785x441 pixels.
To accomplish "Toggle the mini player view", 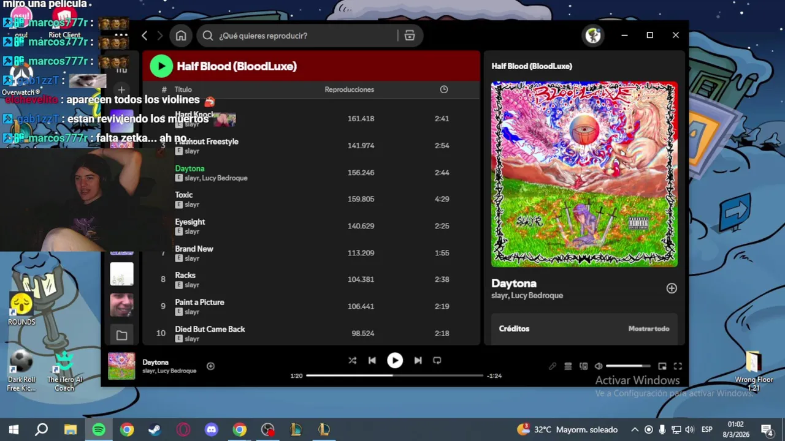I will 662,366.
